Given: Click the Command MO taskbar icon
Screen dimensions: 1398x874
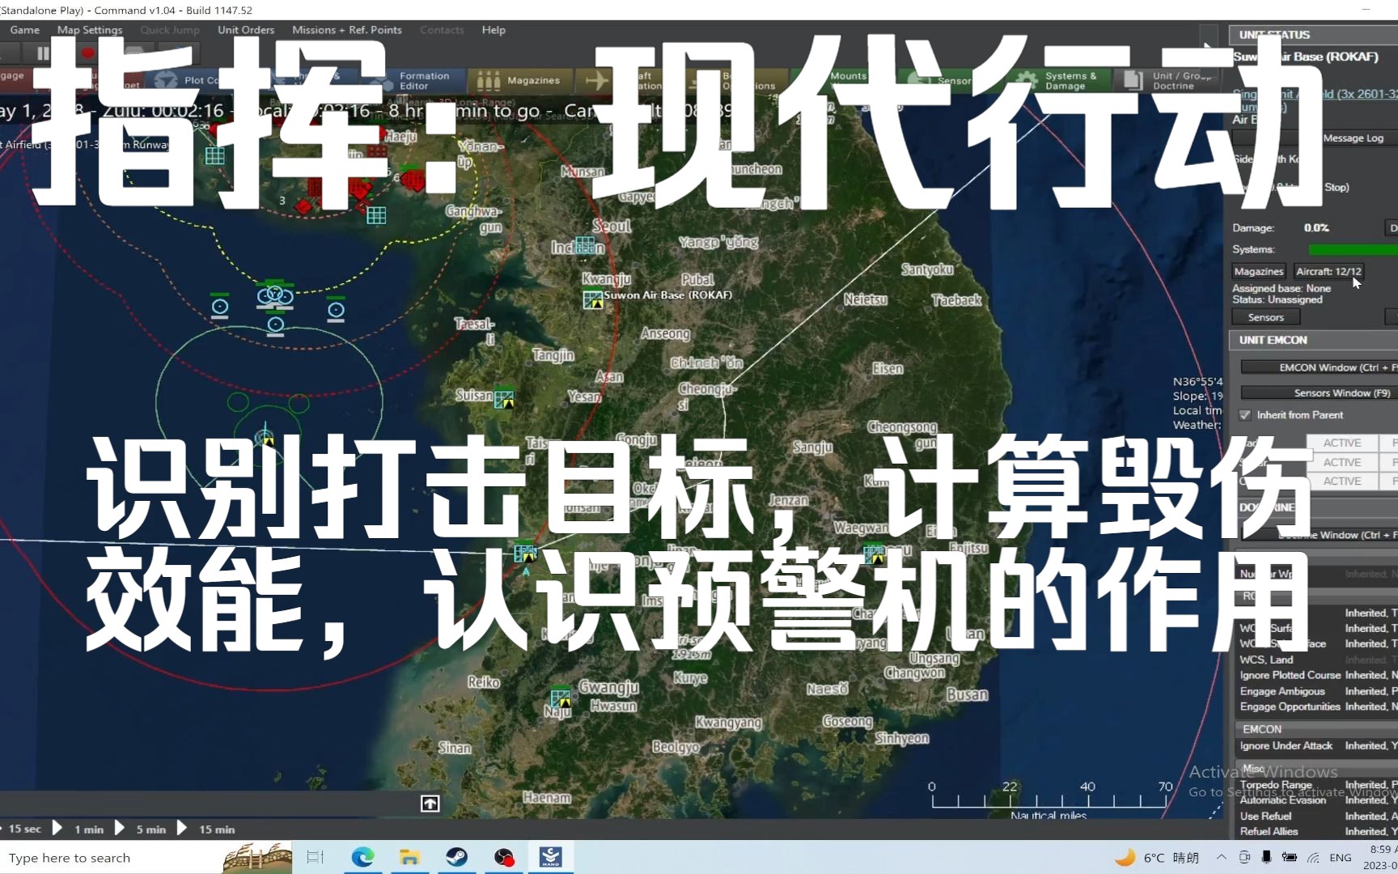Looking at the screenshot, I should coord(551,858).
